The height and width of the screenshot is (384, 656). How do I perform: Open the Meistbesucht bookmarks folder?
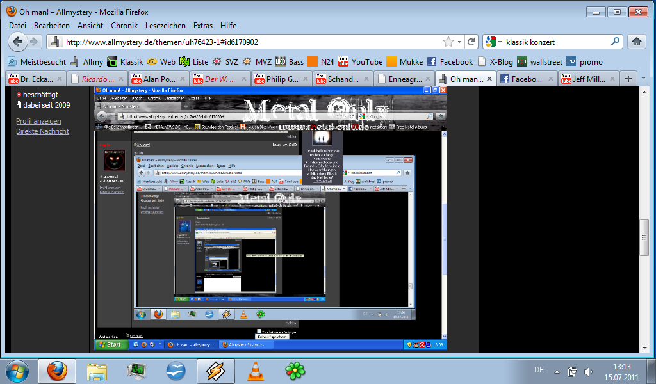(x=37, y=62)
